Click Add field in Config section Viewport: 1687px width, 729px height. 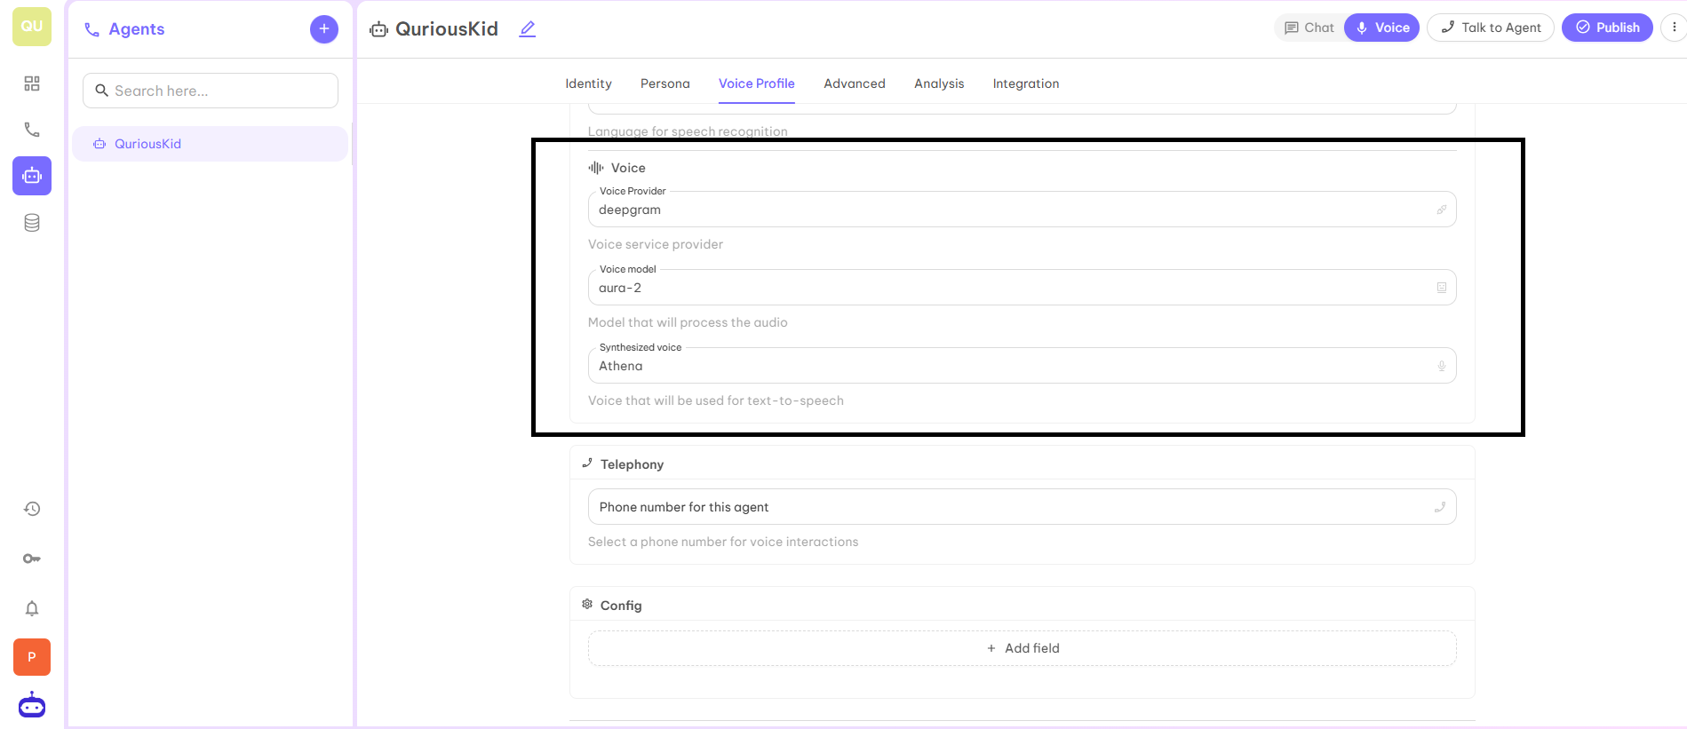tap(1022, 648)
